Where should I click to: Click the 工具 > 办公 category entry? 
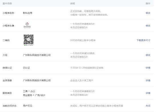(29, 91)
